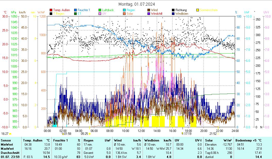Image resolution: width=272 pixels, height=159 pixels.
Task: Click the UV-I unit header on right axis
Action: click(266, 12)
